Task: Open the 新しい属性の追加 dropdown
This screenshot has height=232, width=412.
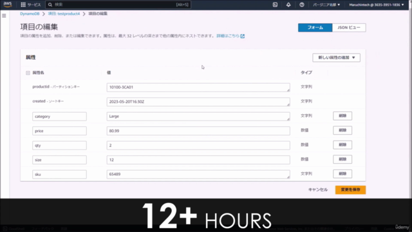Action: 336,57
